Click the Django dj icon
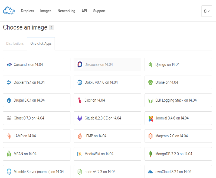The image size is (216, 178). click(x=150, y=64)
